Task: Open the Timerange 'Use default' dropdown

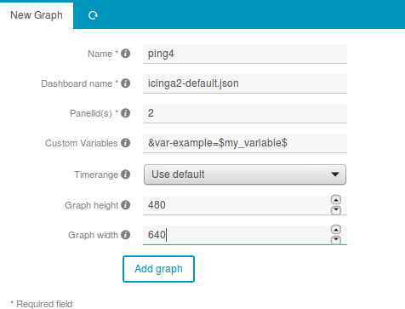Action: pyautogui.click(x=245, y=175)
